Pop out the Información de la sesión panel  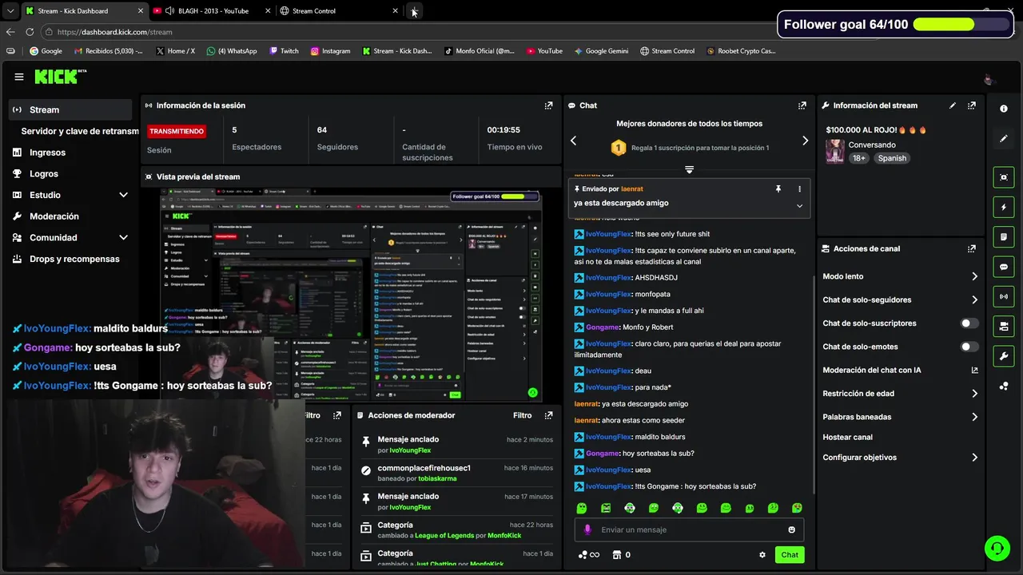tap(548, 105)
